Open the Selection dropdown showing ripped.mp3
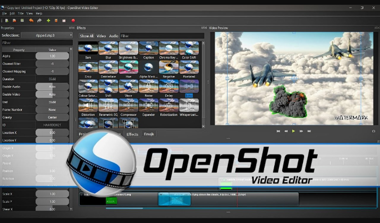The height and width of the screenshot is (223, 380). 47,35
